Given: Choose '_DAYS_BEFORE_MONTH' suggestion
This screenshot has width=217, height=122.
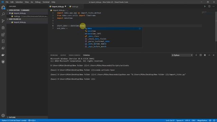Looking at the screenshot, I should coord(113,44).
